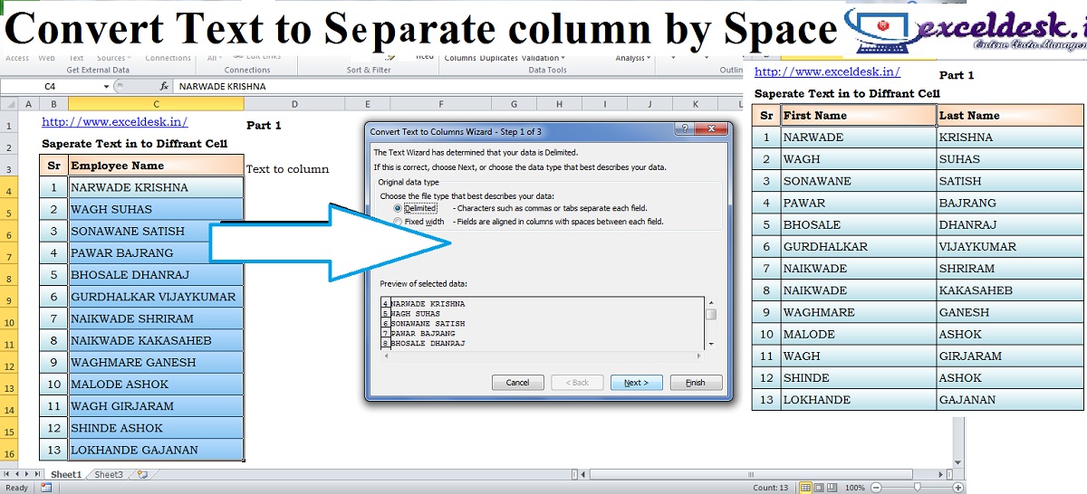This screenshot has height=494, width=1087.
Task: Select column C header
Action: [x=156, y=105]
